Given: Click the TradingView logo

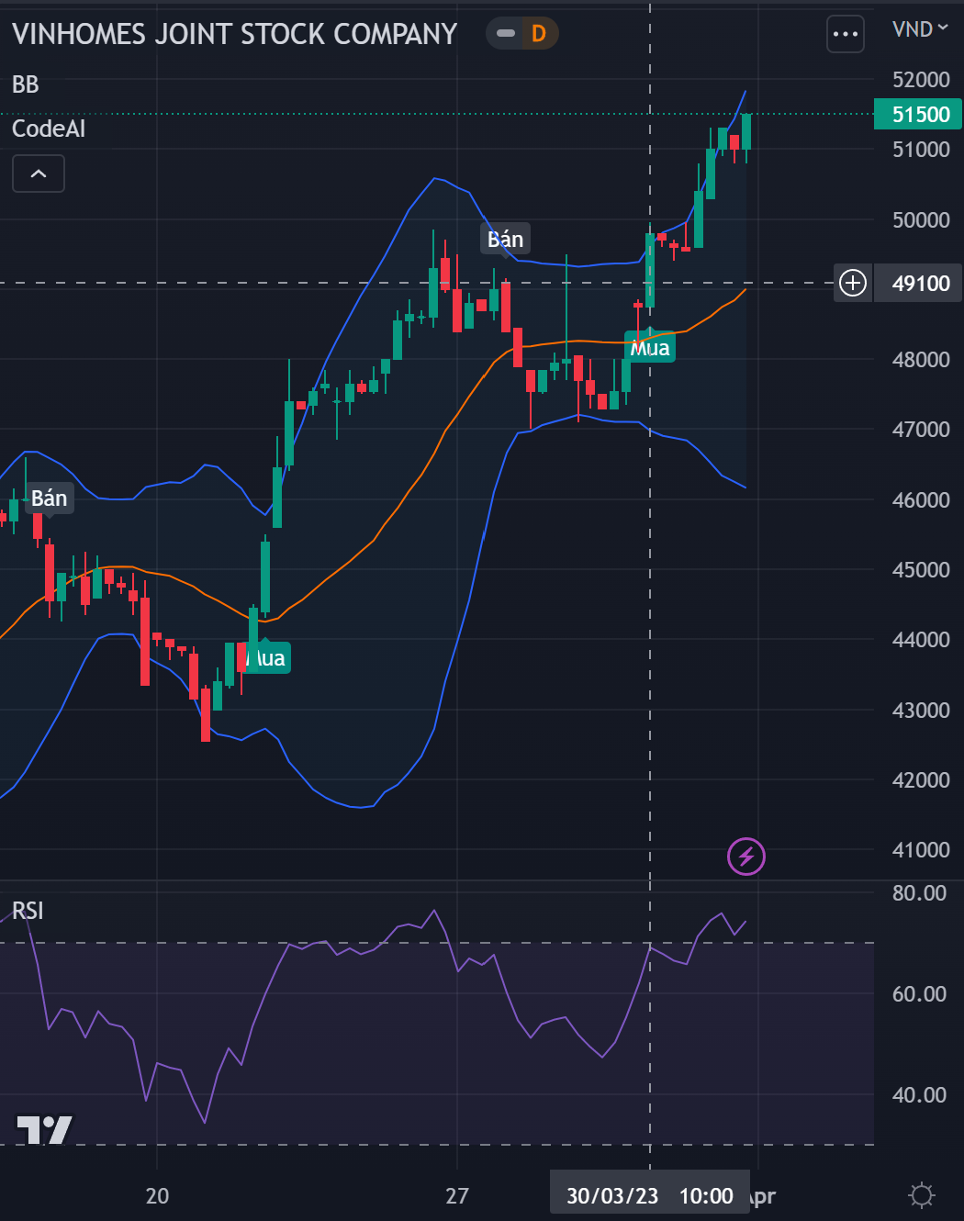Looking at the screenshot, I should pos(44,1130).
